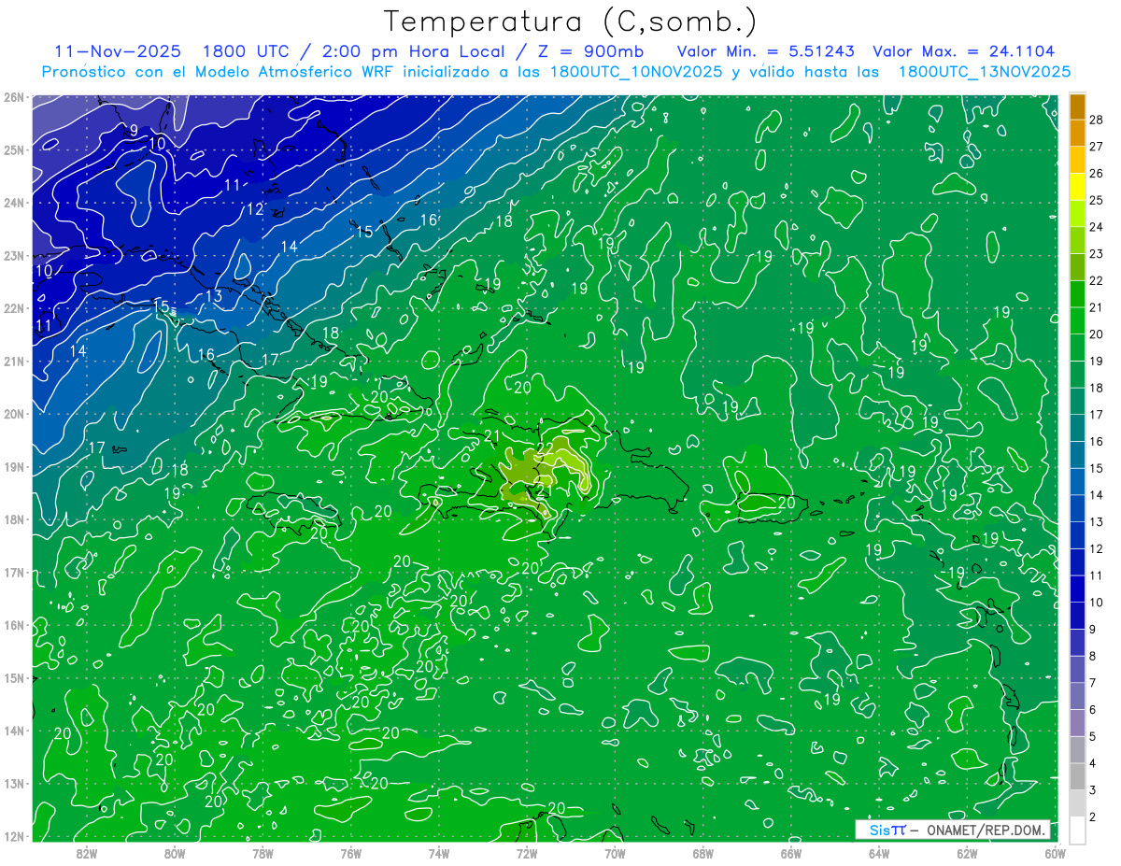Click the 70W longitude axis label
Viewport: 1121px width, 866px height.
(x=615, y=853)
